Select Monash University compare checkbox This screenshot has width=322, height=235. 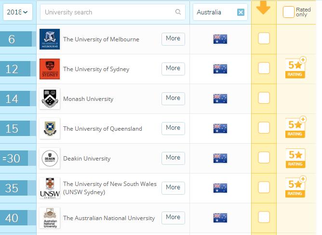[264, 98]
